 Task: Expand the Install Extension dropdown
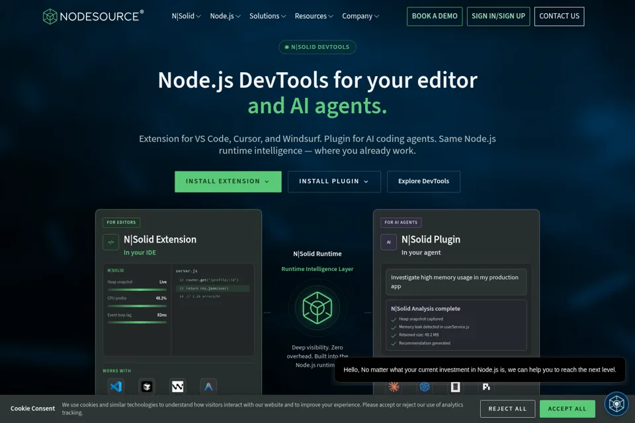[228, 181]
